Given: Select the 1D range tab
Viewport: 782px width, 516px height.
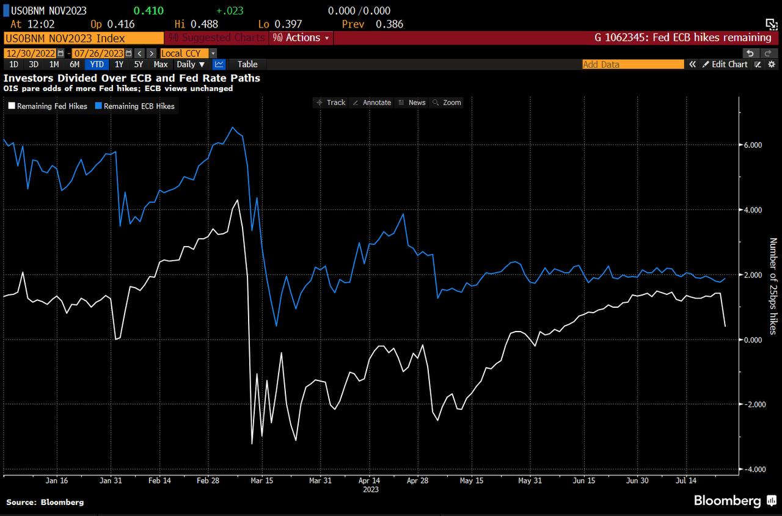Looking at the screenshot, I should 13,64.
